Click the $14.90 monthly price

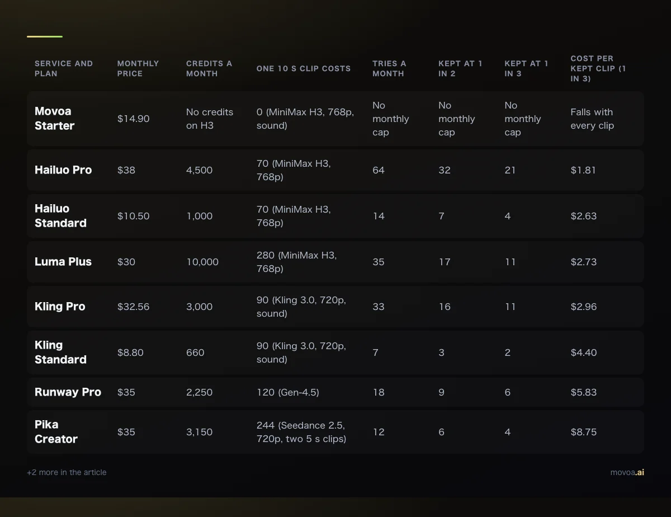(x=133, y=119)
